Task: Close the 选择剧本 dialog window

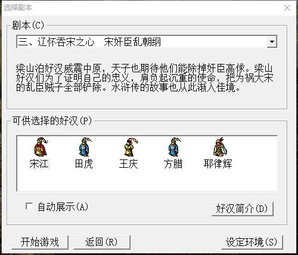Action: pos(287,8)
